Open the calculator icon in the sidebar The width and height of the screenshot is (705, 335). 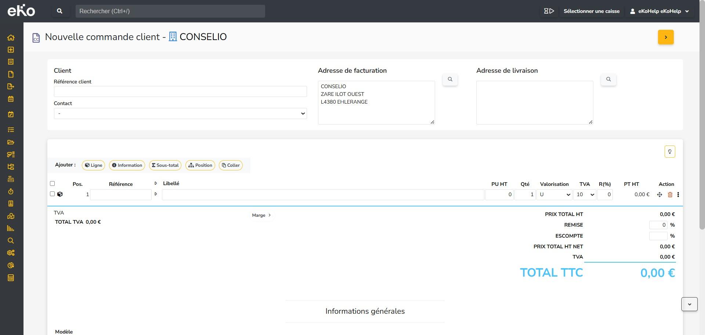(11, 278)
